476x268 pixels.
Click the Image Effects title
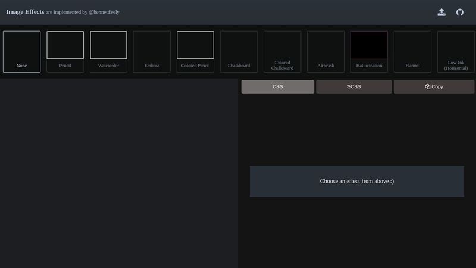(25, 11)
